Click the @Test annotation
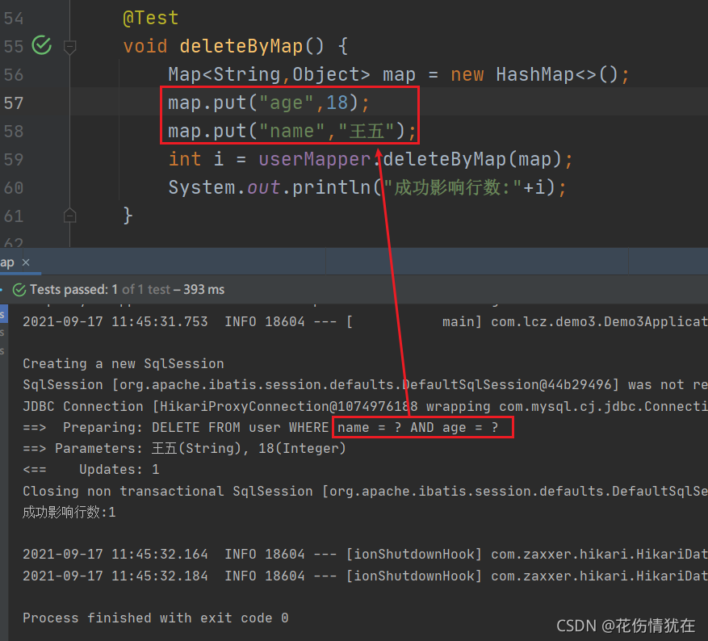This screenshot has height=641, width=708. click(151, 18)
